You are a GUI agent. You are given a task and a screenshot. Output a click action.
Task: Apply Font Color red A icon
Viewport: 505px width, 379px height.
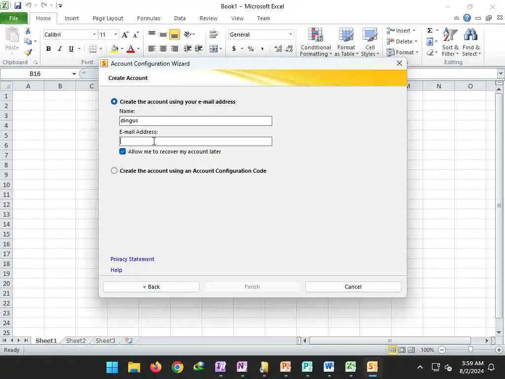click(x=130, y=49)
